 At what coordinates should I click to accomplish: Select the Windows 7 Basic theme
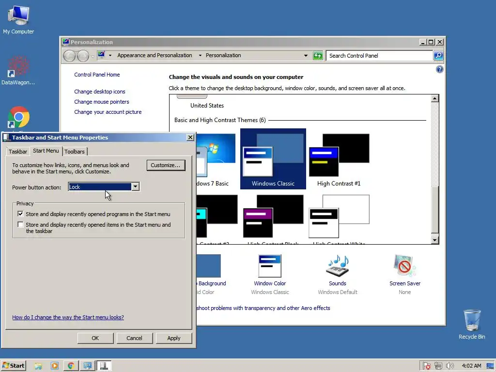tap(216, 159)
